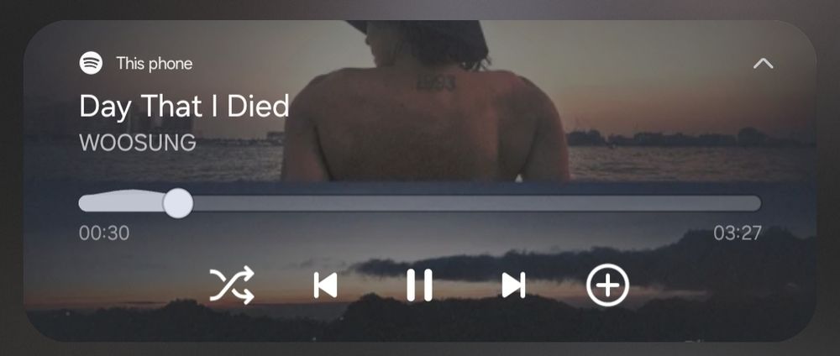Collapse the media player with the chevron
The image size is (840, 356).
coord(763,64)
